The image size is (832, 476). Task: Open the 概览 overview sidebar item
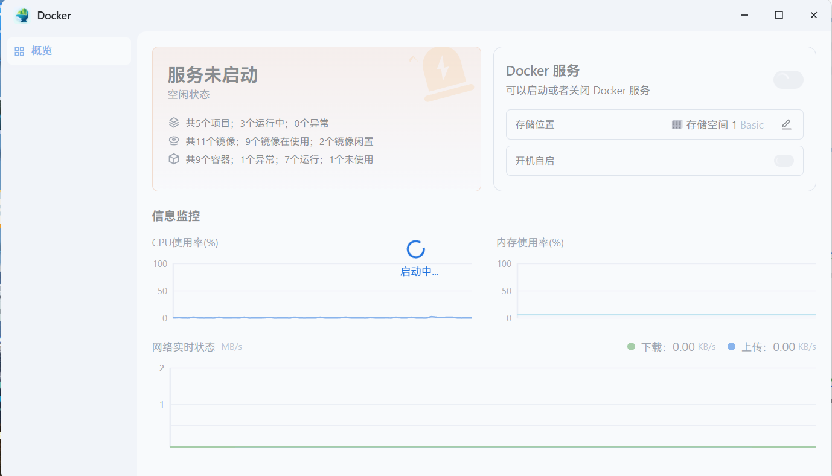(69, 51)
